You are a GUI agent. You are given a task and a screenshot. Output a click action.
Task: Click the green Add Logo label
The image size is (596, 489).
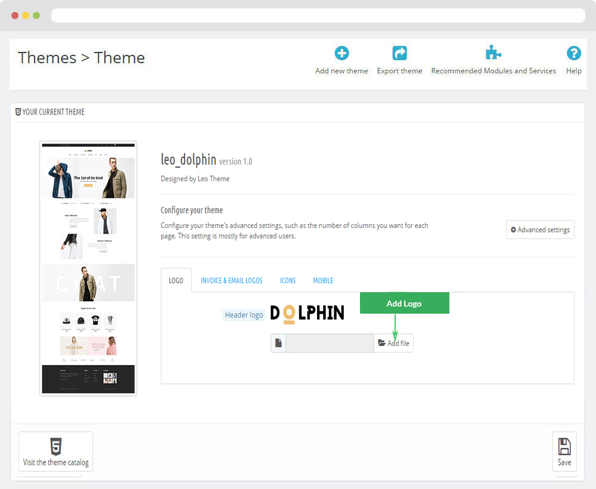[404, 303]
